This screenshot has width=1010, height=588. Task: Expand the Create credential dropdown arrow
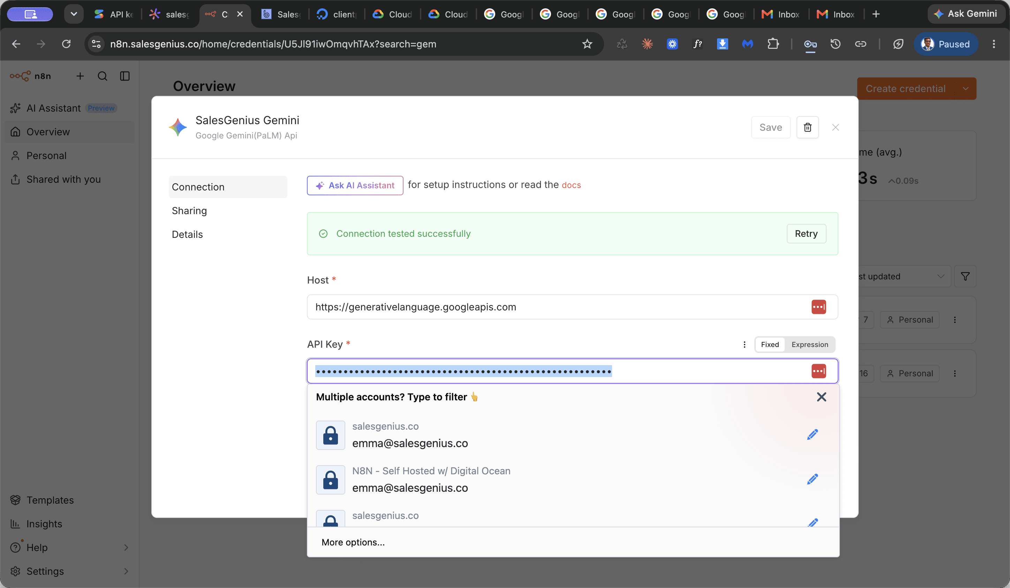tap(965, 89)
